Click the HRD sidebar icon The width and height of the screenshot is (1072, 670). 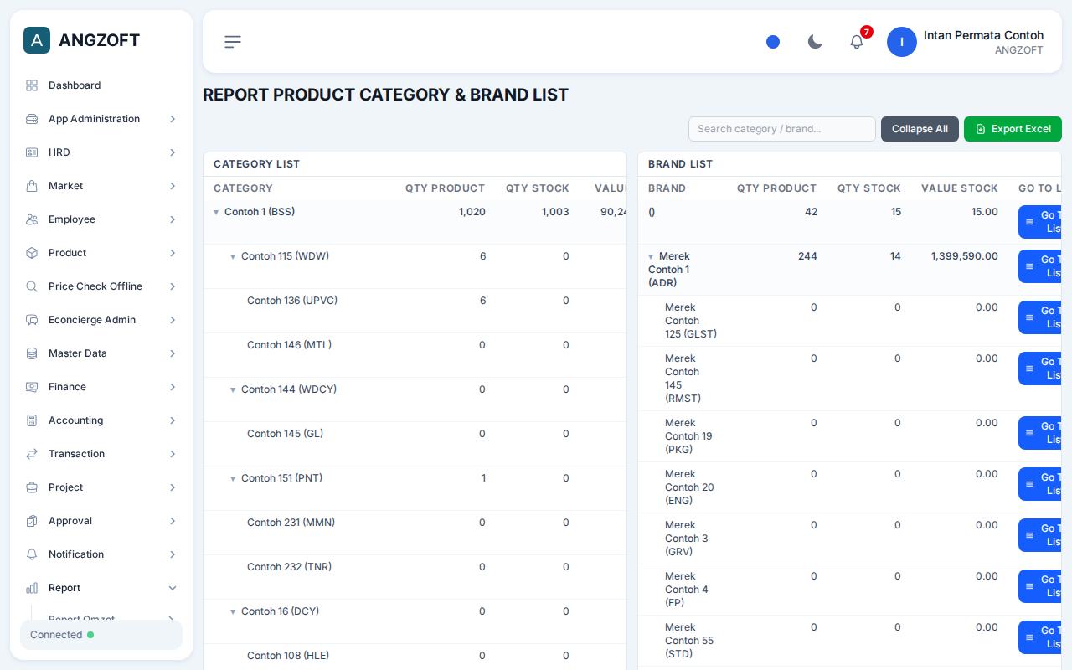[32, 152]
